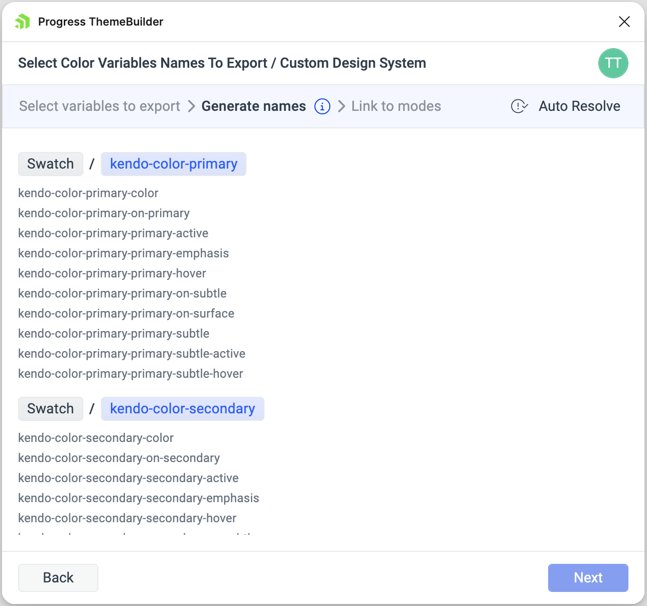The width and height of the screenshot is (647, 606).
Task: Click the Next button
Action: tap(588, 577)
